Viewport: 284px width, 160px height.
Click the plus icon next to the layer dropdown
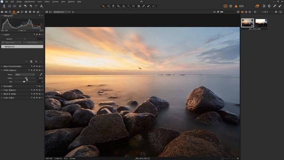coord(73,12)
